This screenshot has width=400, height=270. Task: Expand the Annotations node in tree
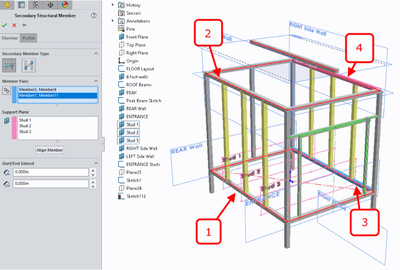[x=113, y=21]
